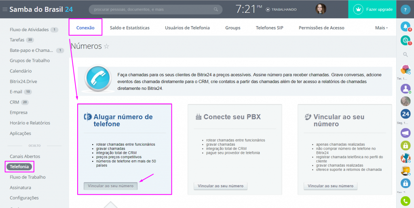The image size is (414, 208).
Task: Click the 'apenas chamadas realizadas' line
Action: coord(340,144)
